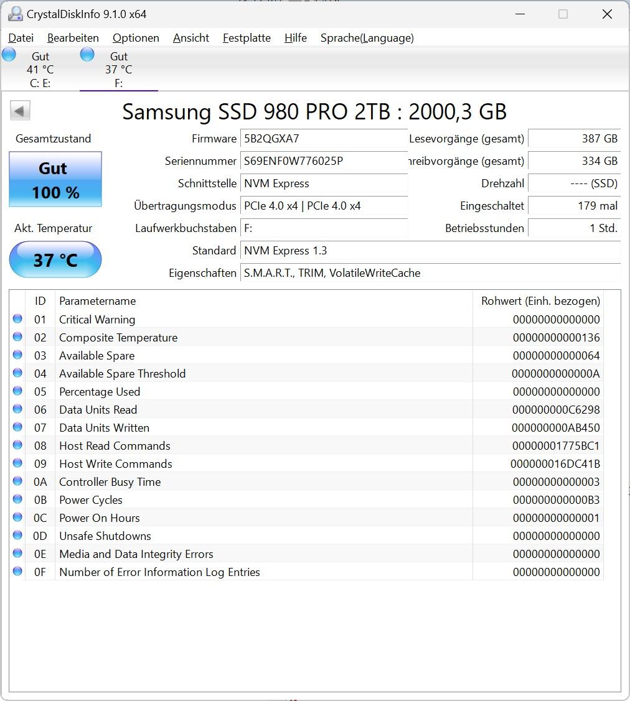Click the total reads value 387 GB

(x=575, y=139)
